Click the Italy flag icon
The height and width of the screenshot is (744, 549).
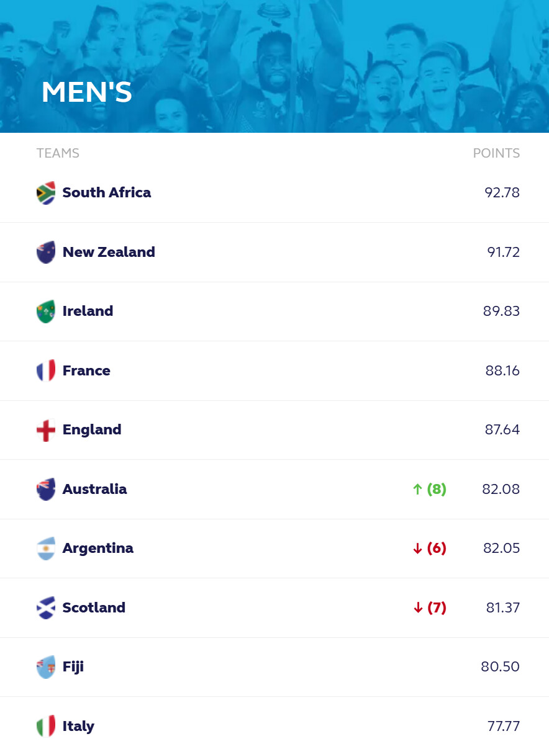(x=46, y=727)
